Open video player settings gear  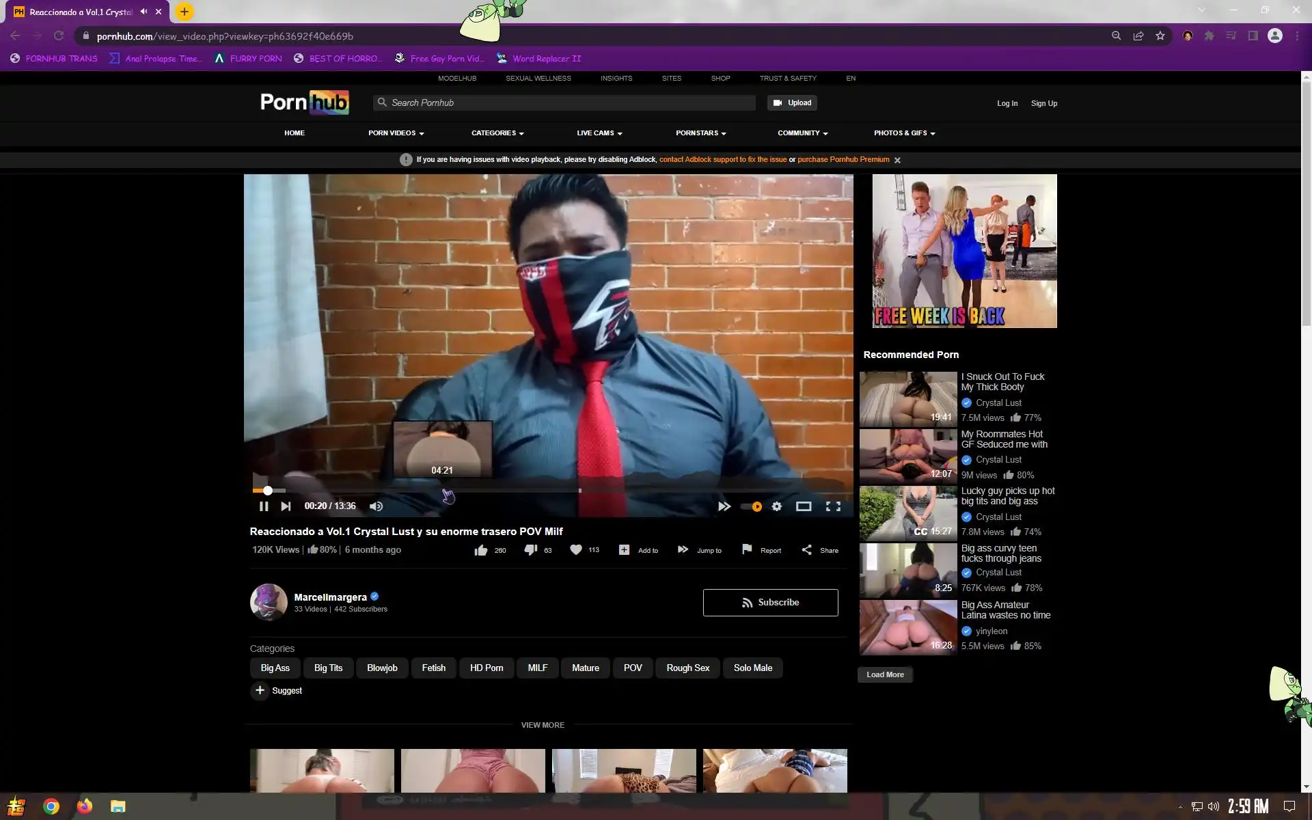click(776, 506)
